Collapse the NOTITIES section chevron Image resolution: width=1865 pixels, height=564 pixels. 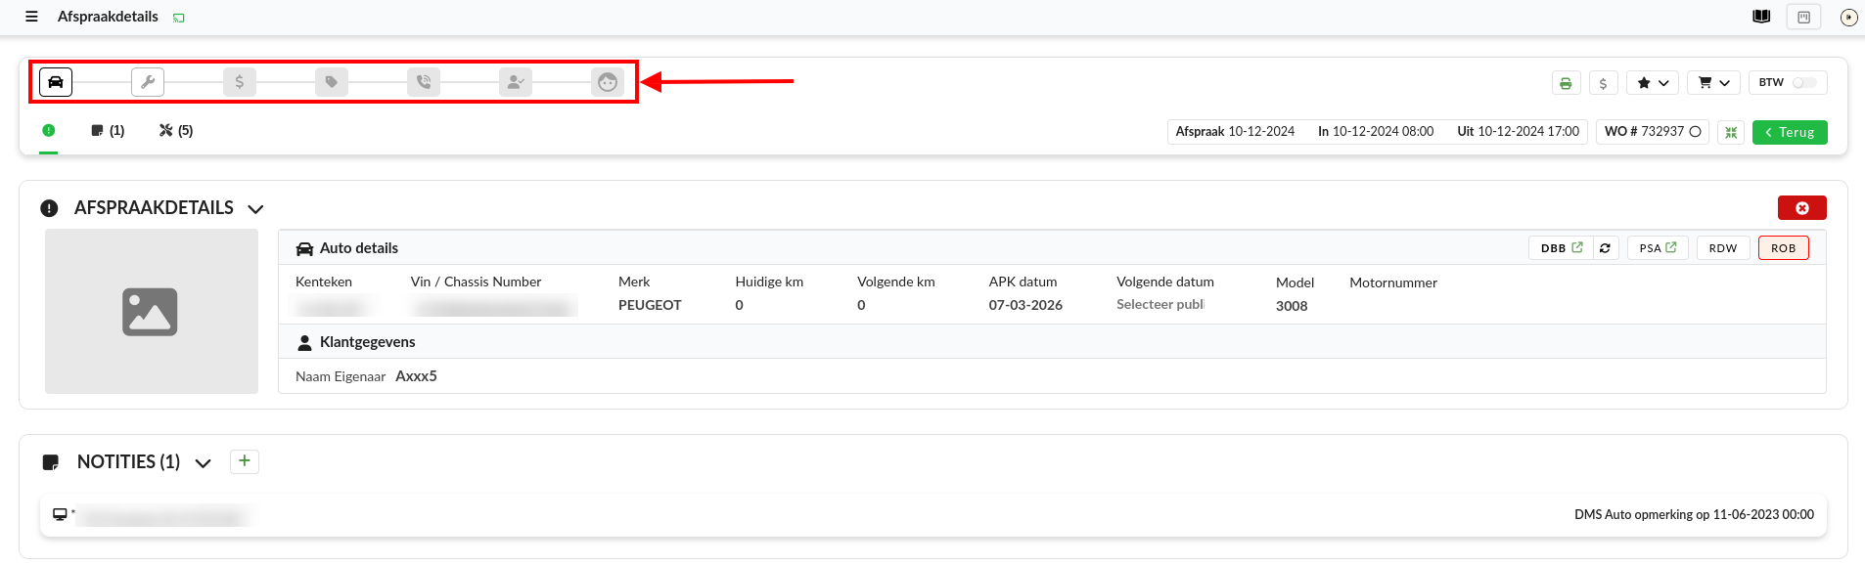(204, 463)
